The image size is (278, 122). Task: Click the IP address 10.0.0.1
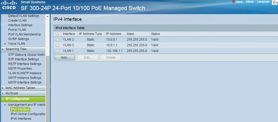(112, 40)
